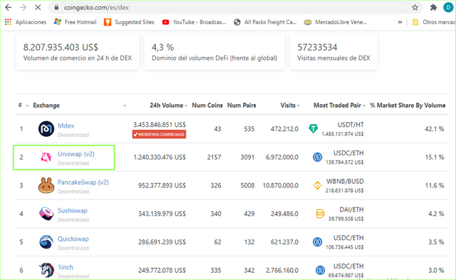Viewport: 456px width, 280px height.
Task: Click Num Pairs column header
Action: (x=242, y=105)
